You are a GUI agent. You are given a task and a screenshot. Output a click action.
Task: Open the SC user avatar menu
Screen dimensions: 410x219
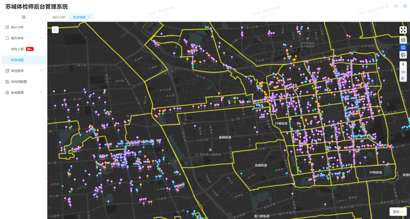tap(405, 6)
